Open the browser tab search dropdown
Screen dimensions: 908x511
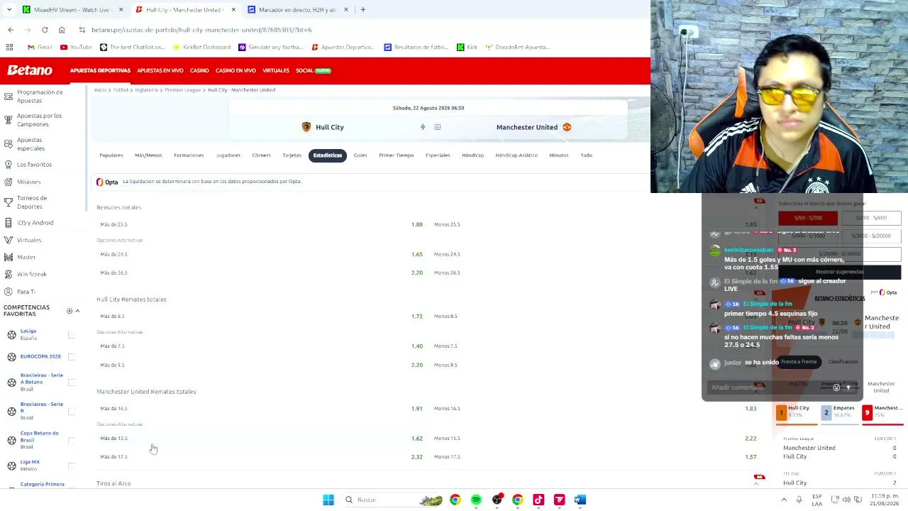(10, 10)
